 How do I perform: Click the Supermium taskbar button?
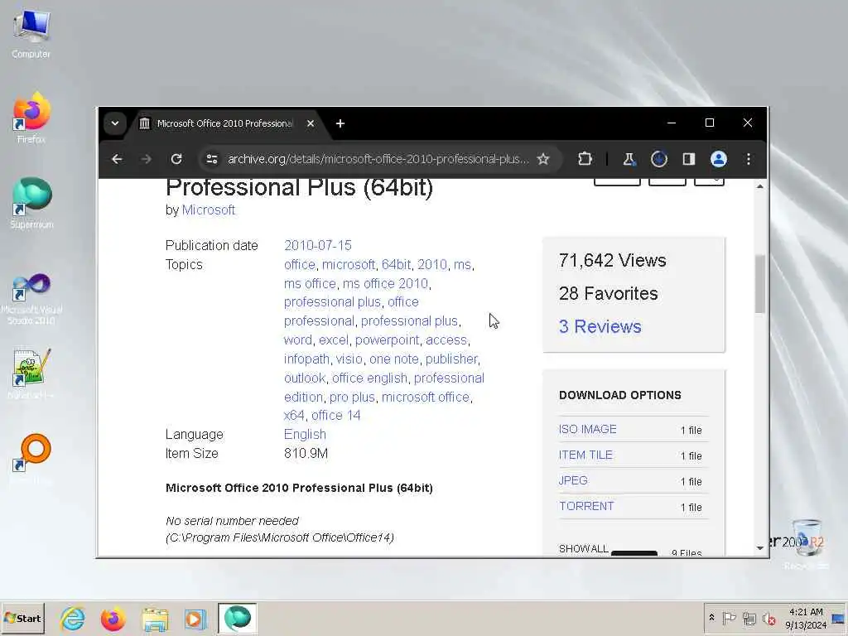coord(238,619)
